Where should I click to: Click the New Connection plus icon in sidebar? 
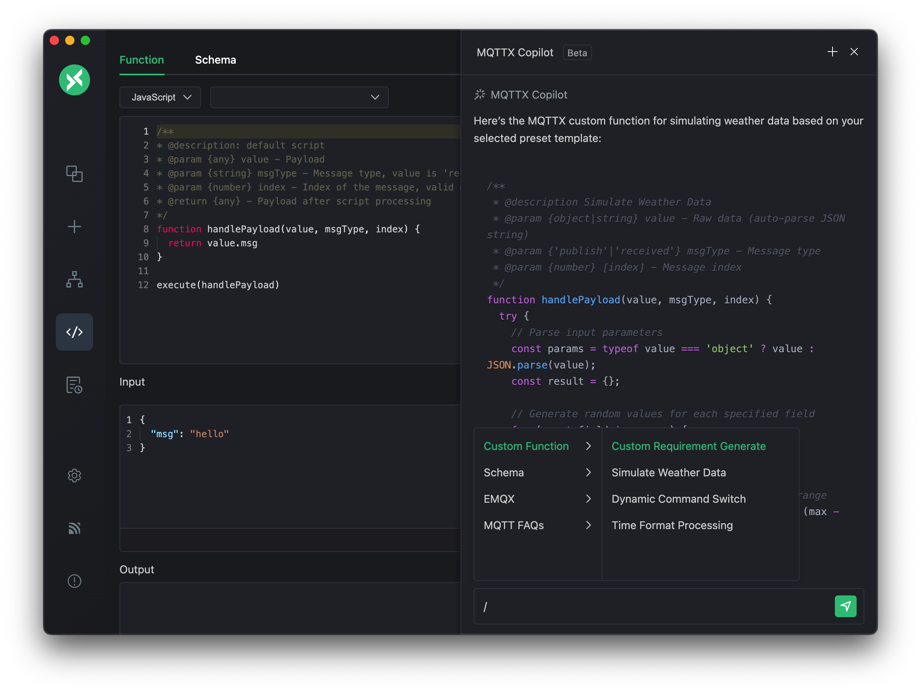pyautogui.click(x=74, y=227)
